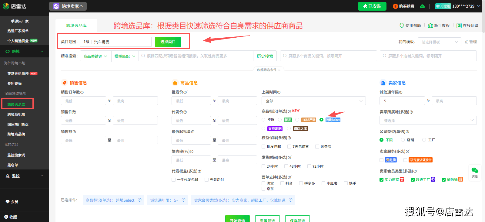Click help icon next to 诚信通年限
The width and height of the screenshot is (485, 222).
pos(401,92)
